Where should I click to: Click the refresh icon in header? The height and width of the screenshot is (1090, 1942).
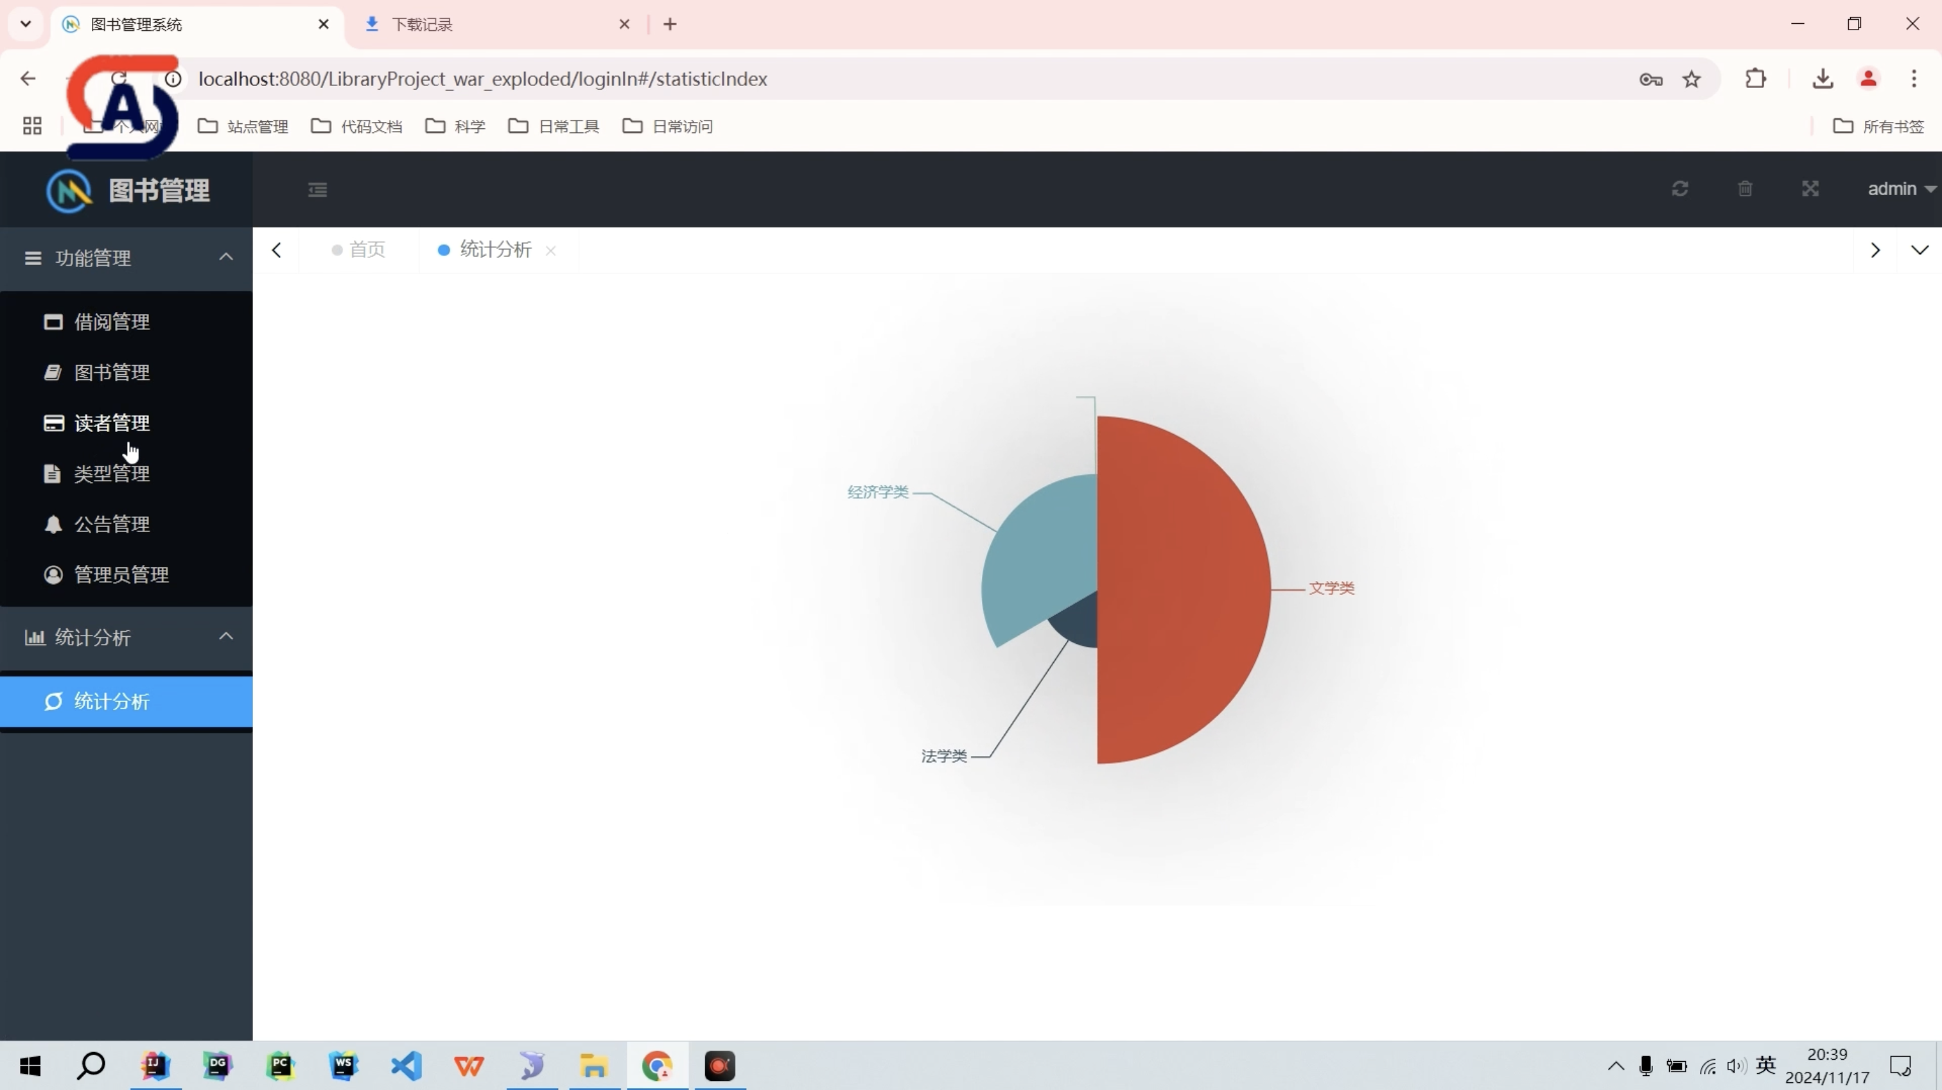(1679, 189)
